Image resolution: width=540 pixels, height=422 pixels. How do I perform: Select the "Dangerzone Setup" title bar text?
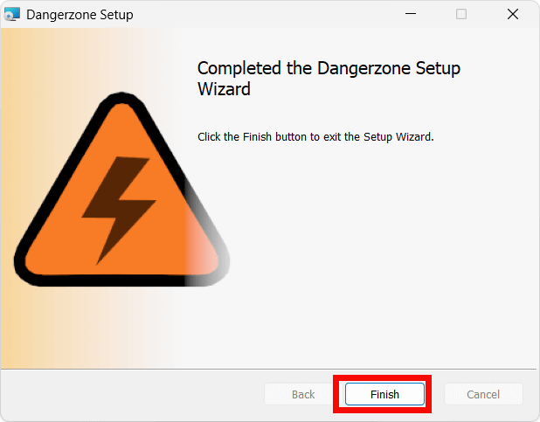80,15
